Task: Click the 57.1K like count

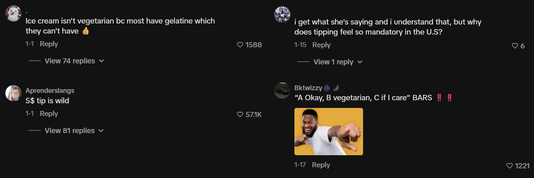Action: (x=253, y=115)
